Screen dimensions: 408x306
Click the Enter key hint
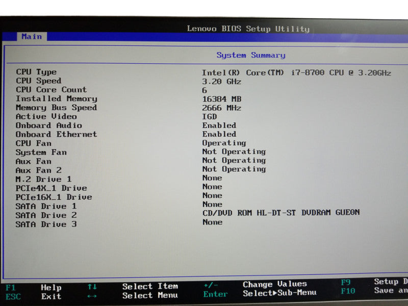[x=215, y=294]
